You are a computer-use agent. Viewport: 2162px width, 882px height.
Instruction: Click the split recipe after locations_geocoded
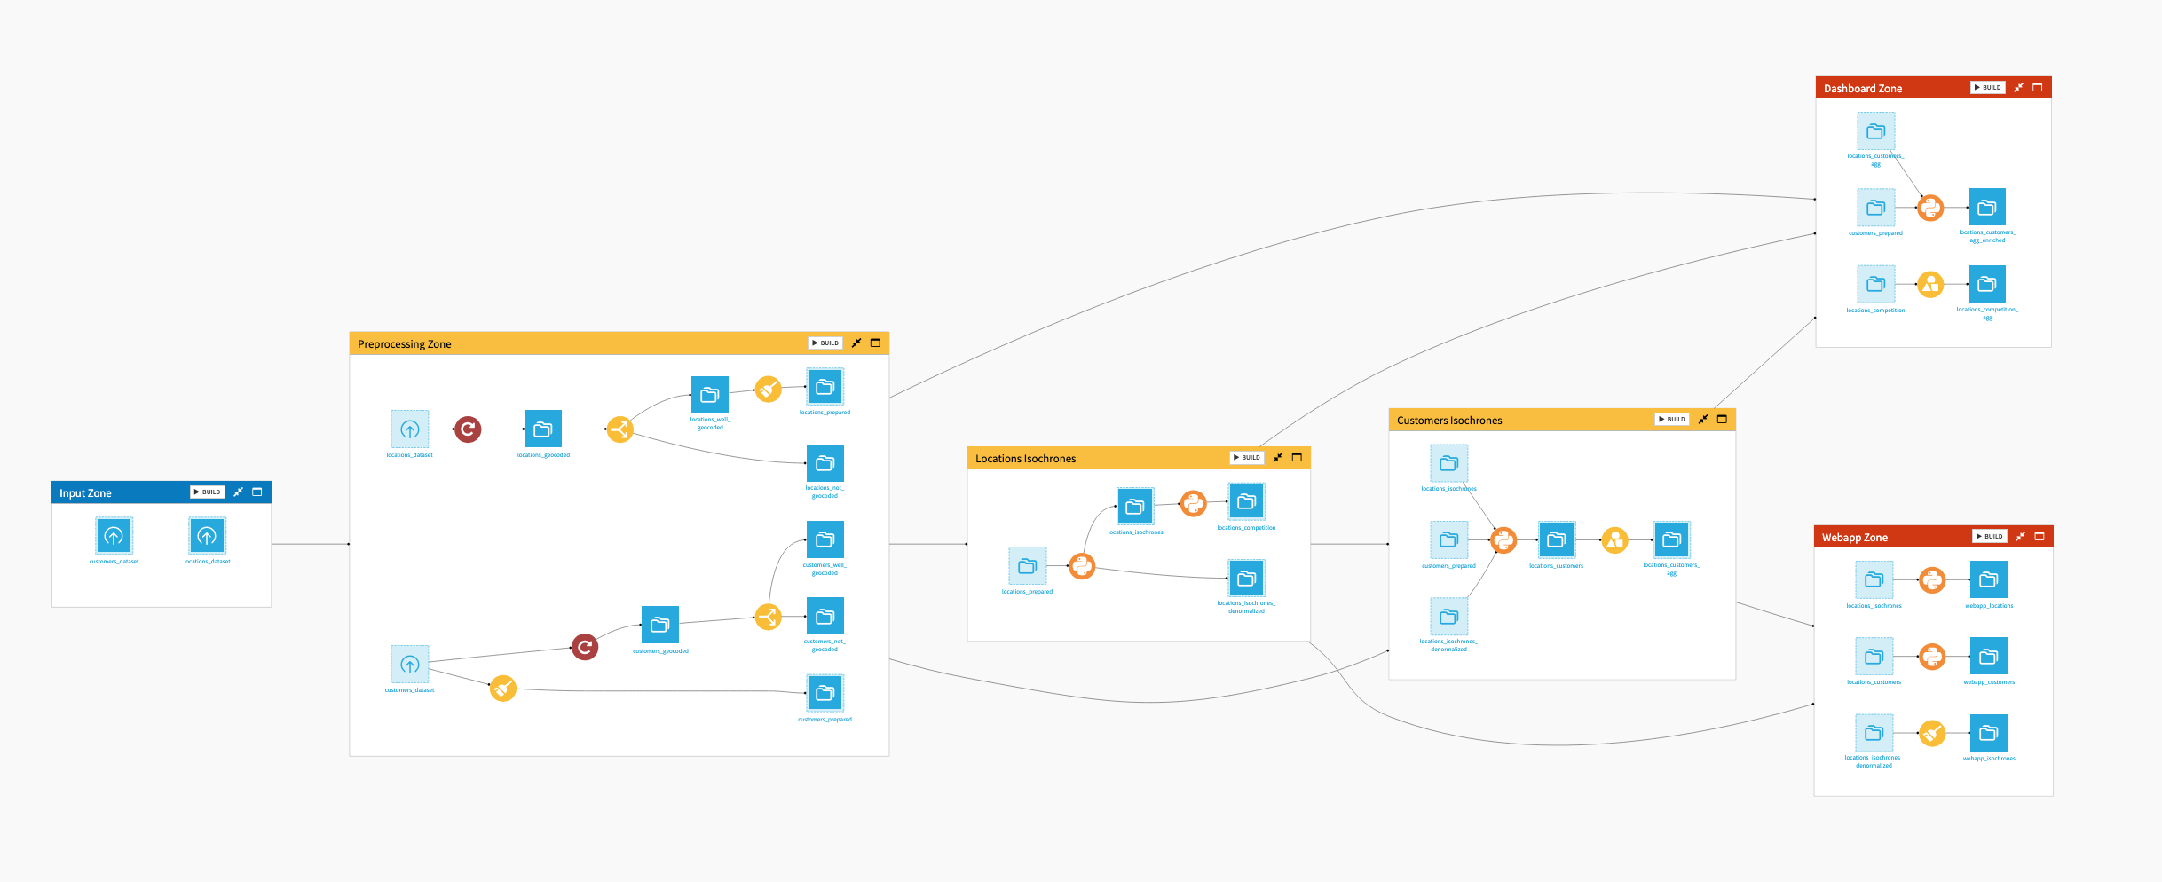pos(619,429)
